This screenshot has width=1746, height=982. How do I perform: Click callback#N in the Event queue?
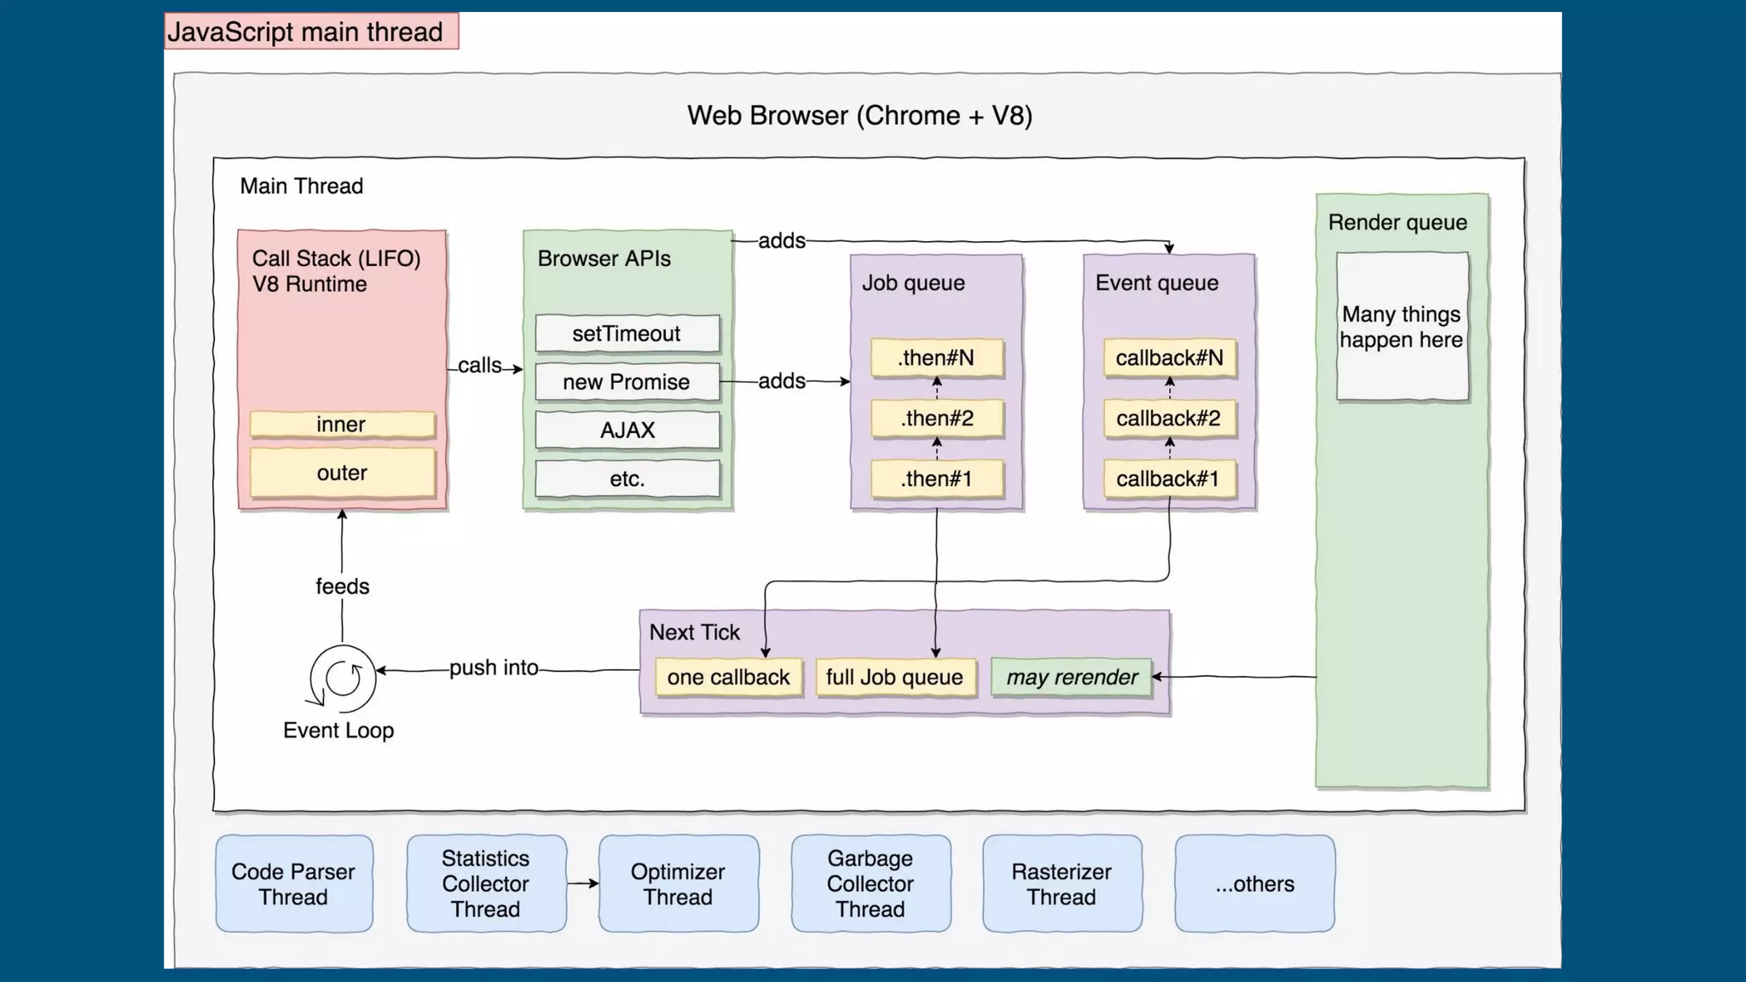tap(1169, 358)
